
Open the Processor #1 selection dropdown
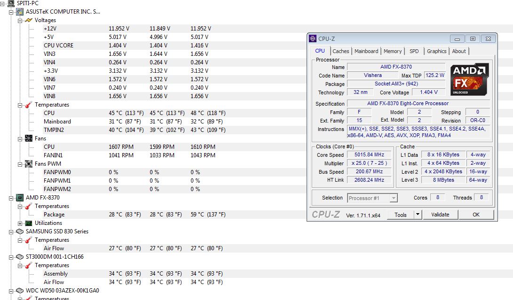(394, 198)
